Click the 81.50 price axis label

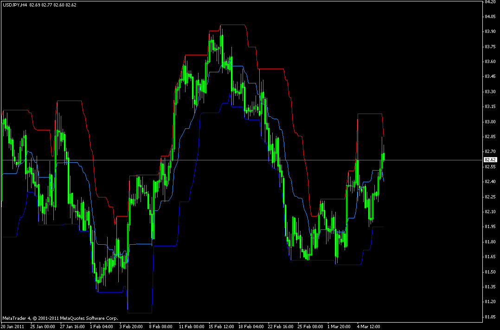click(x=490, y=272)
